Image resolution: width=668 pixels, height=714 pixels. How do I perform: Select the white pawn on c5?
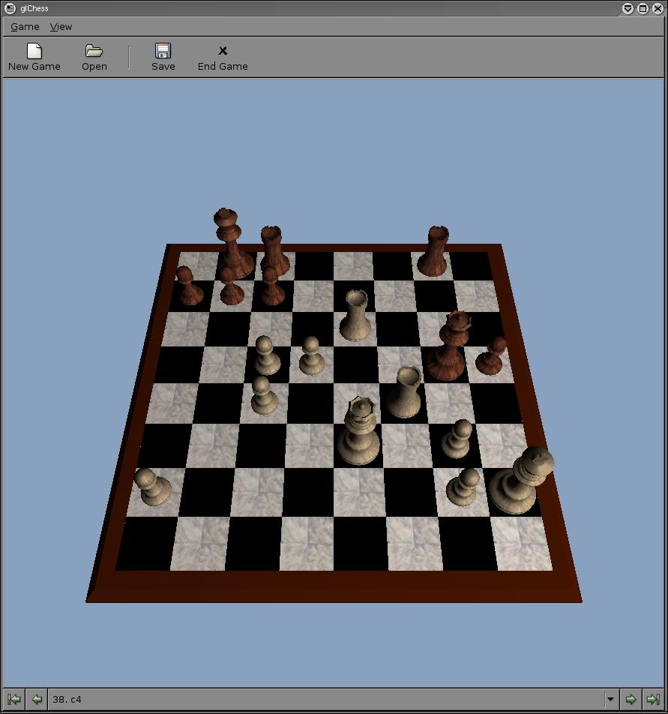(x=267, y=355)
